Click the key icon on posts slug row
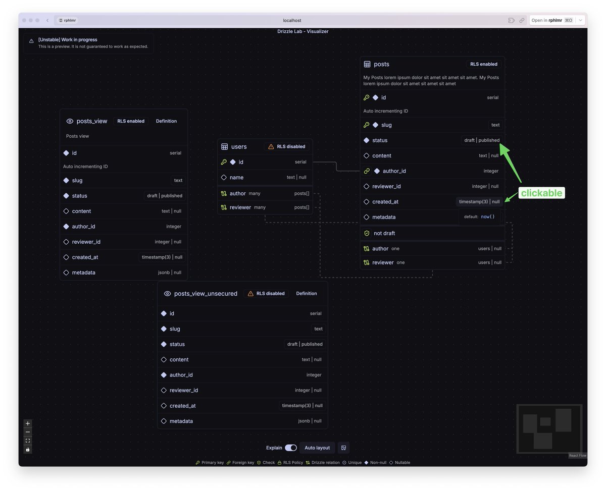 (367, 125)
